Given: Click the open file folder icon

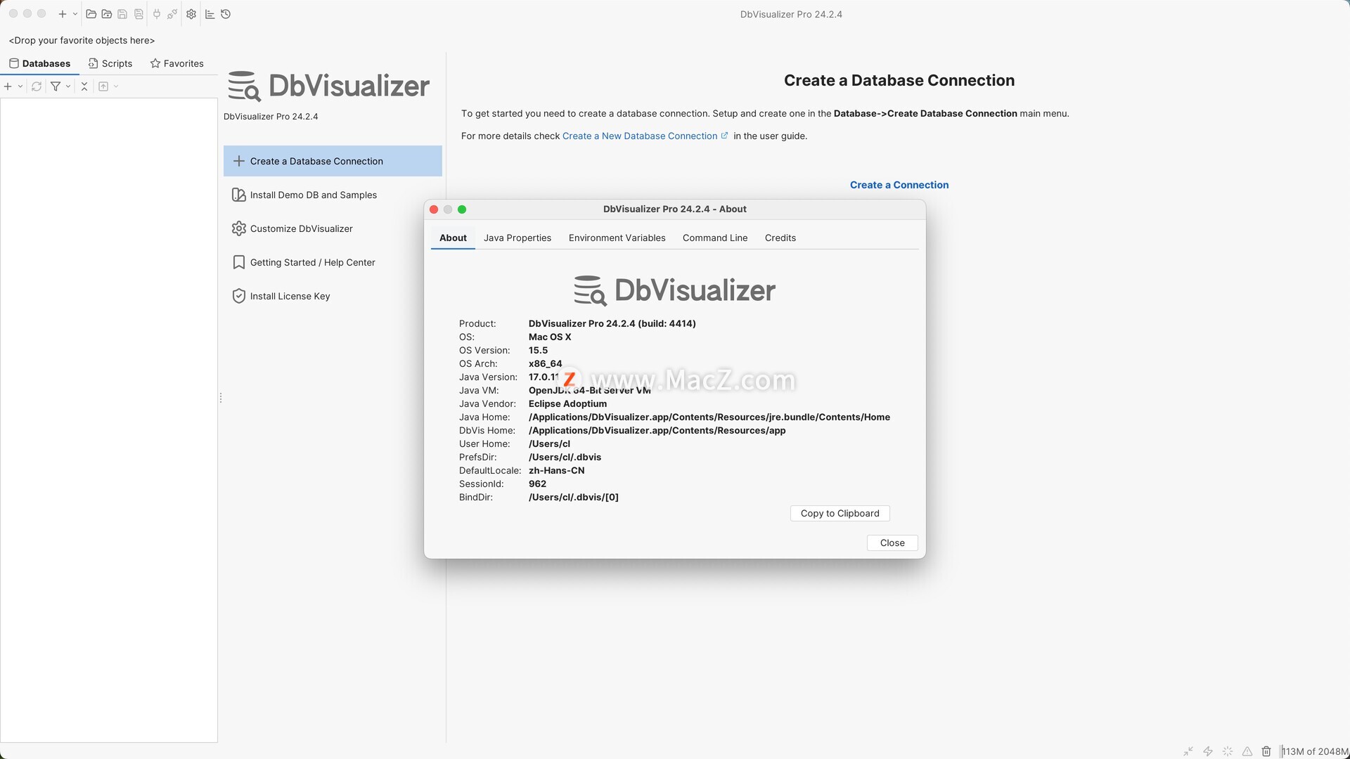Looking at the screenshot, I should coord(91,14).
